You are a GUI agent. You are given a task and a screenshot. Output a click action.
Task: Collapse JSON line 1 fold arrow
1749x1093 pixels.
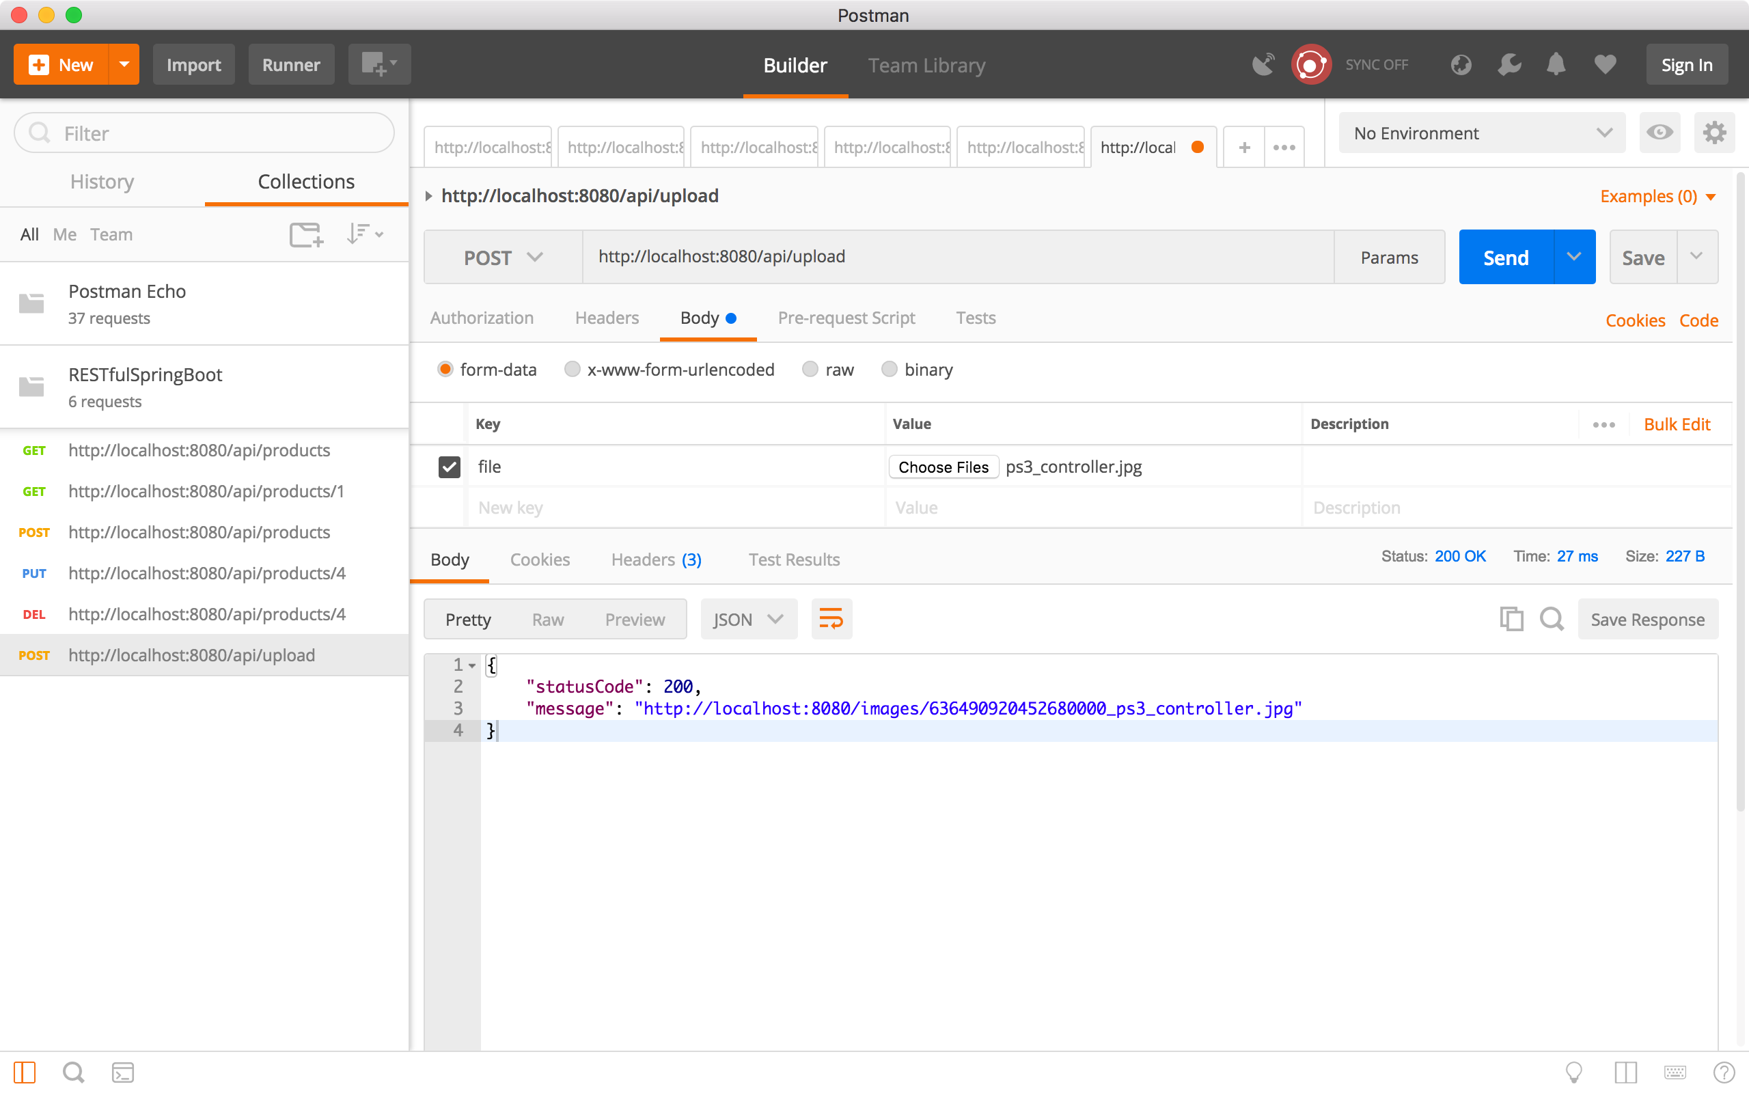[x=472, y=666]
